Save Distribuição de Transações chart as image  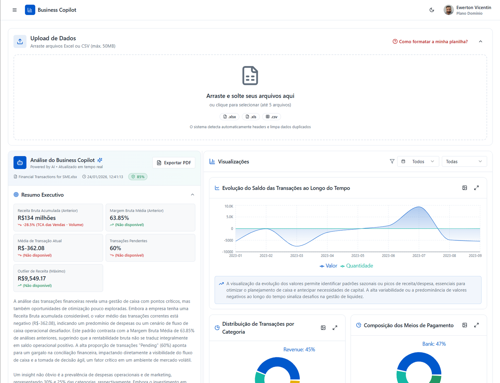click(323, 328)
